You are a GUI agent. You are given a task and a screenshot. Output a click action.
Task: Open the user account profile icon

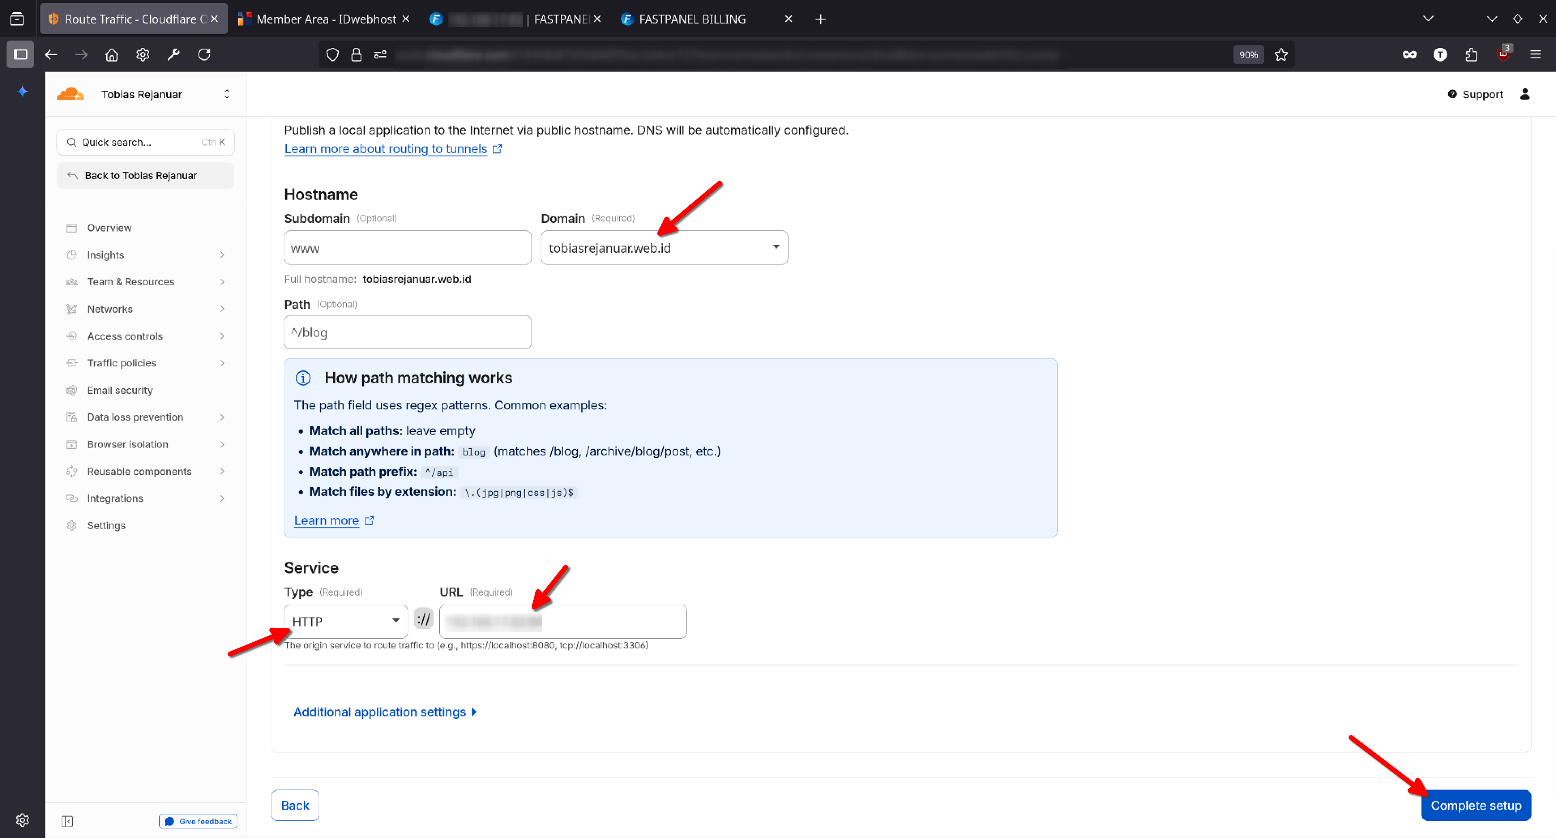pos(1524,94)
